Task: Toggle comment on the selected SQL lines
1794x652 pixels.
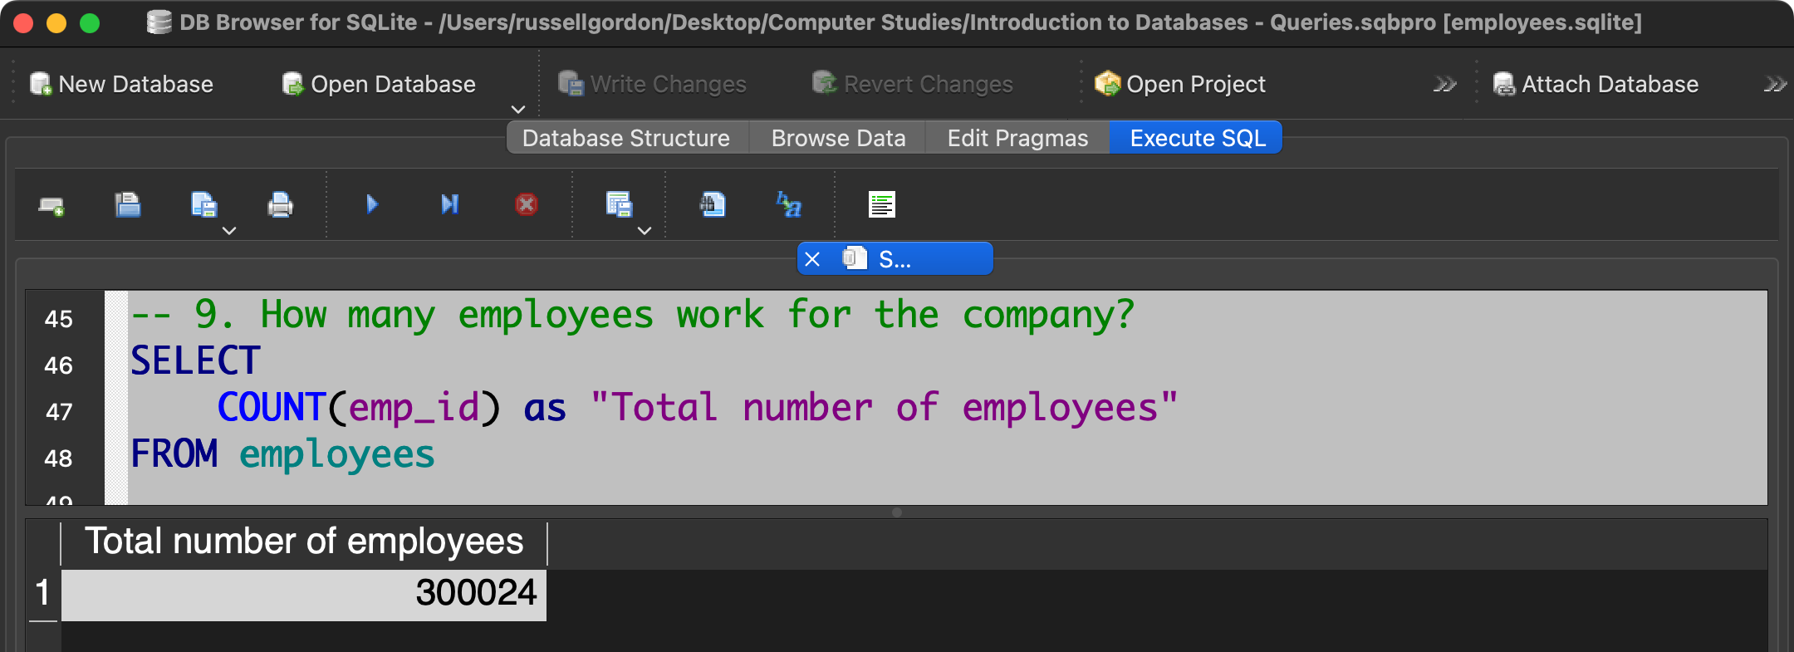Action: pyautogui.click(x=881, y=204)
